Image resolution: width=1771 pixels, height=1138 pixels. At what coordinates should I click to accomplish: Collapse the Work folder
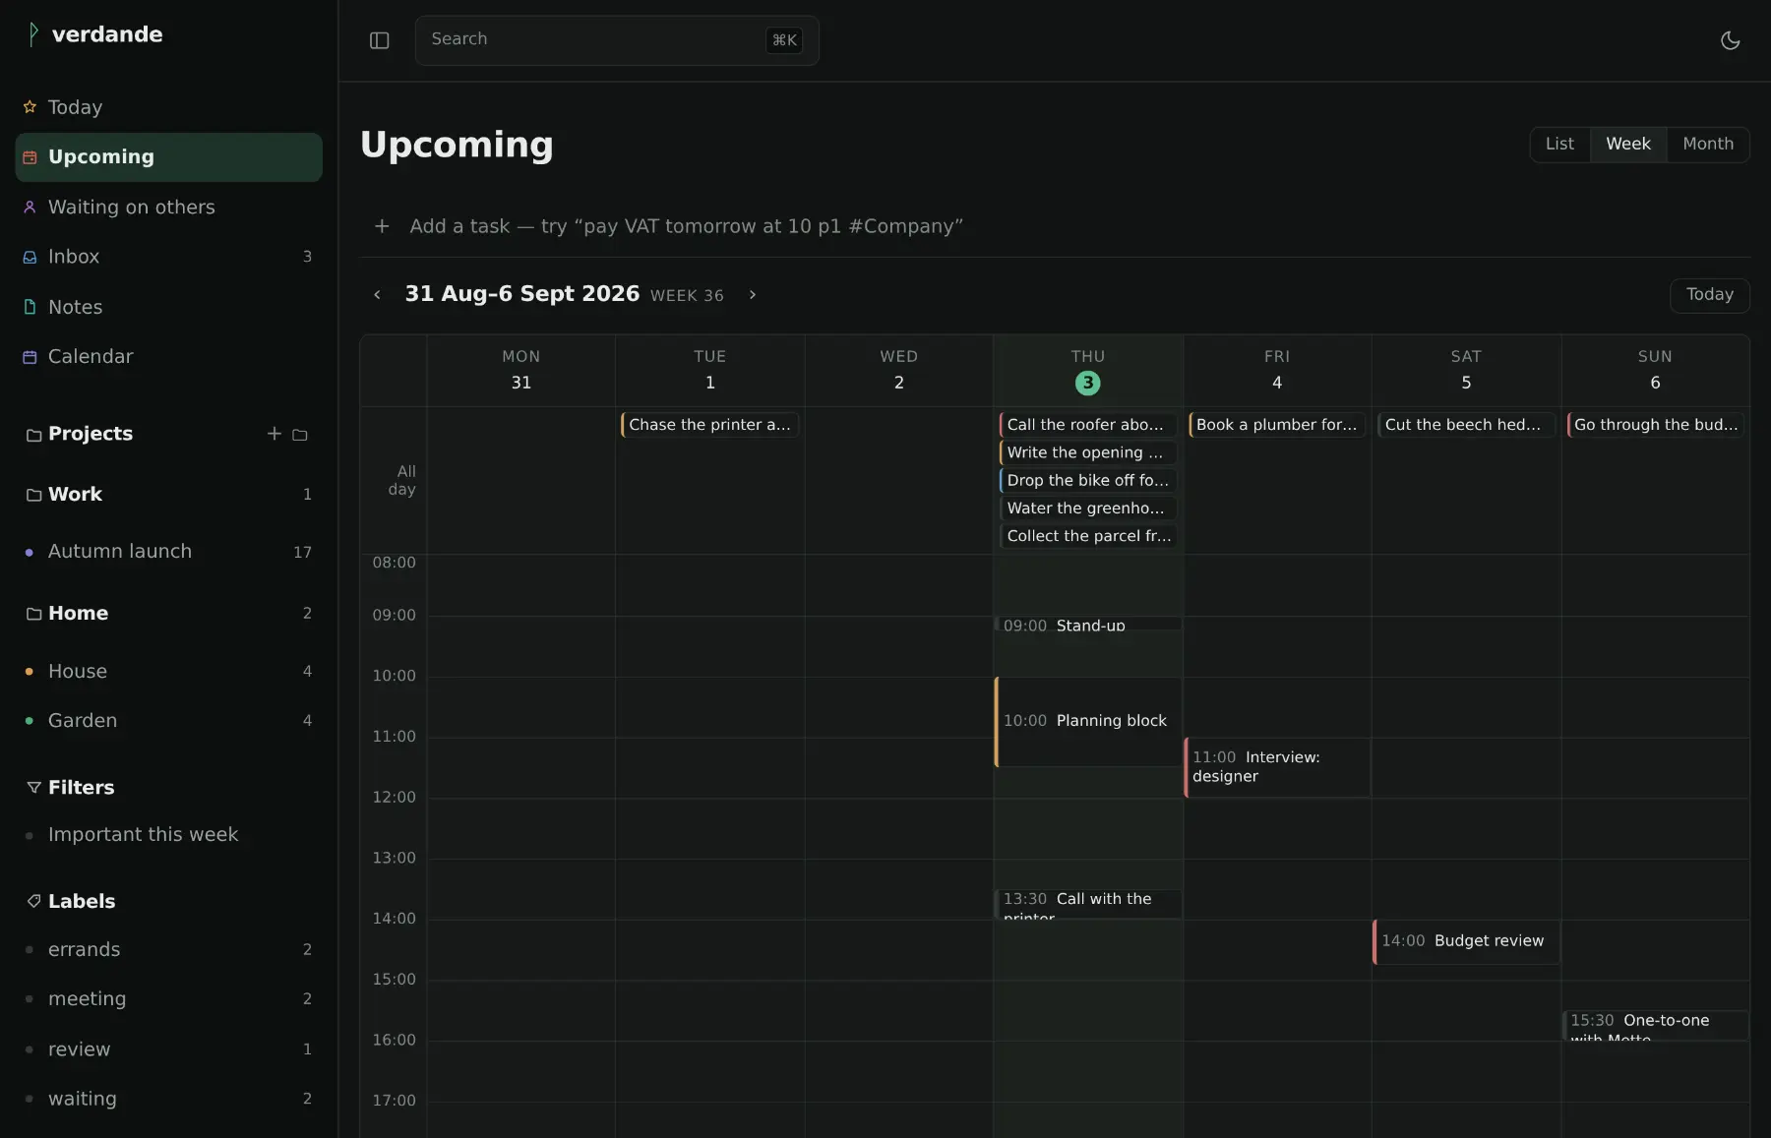click(x=75, y=495)
